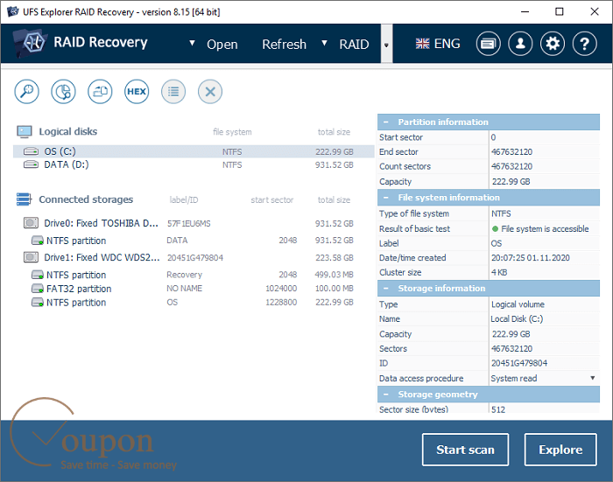613x482 pixels.
Task: Click the 100.00 MB size cell
Action: click(335, 289)
